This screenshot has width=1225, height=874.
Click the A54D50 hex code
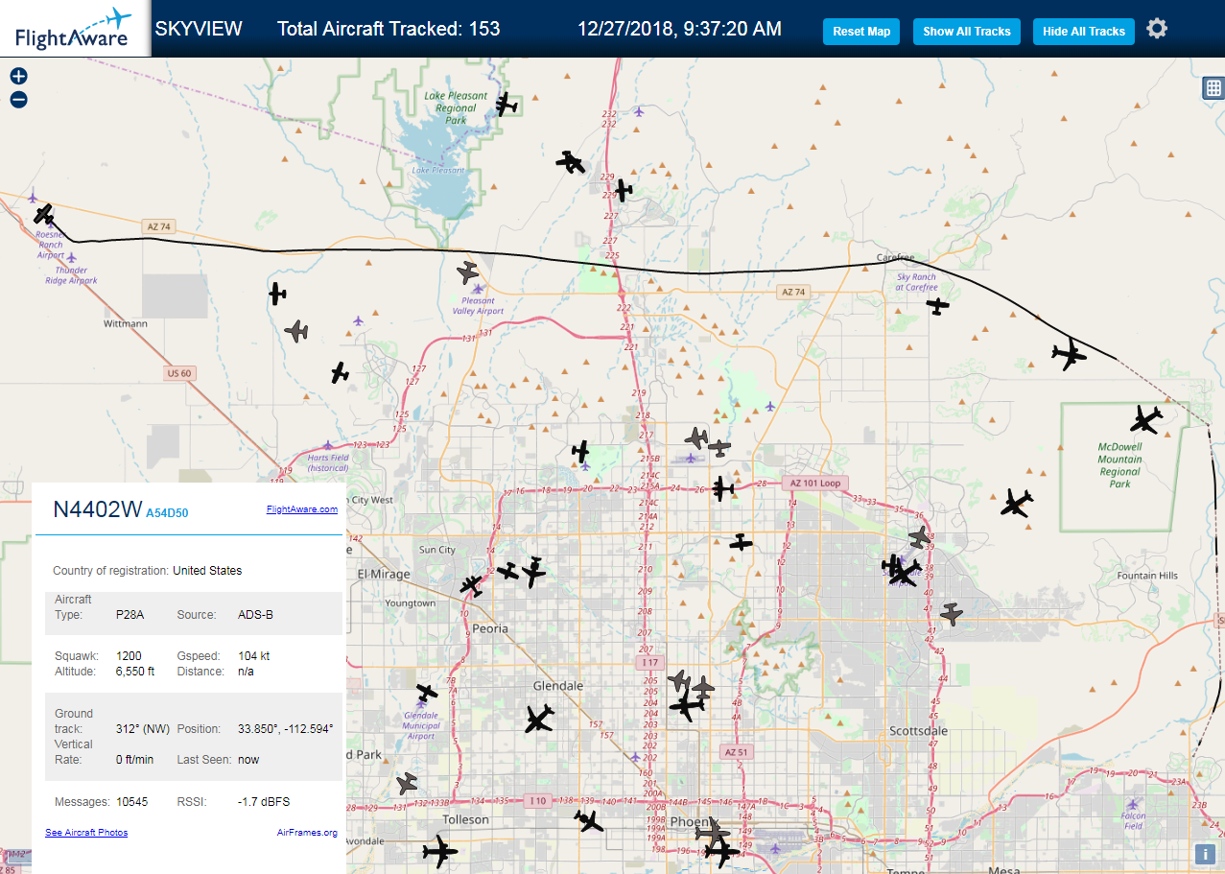[x=167, y=513]
